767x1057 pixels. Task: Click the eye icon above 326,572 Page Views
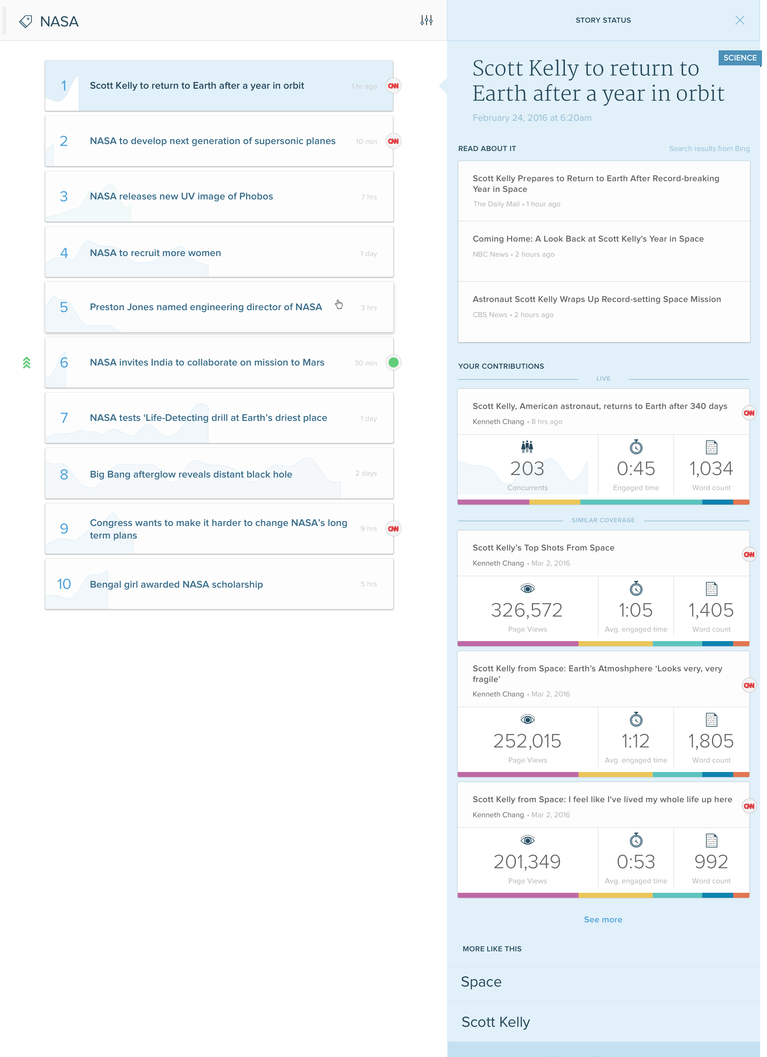(527, 589)
